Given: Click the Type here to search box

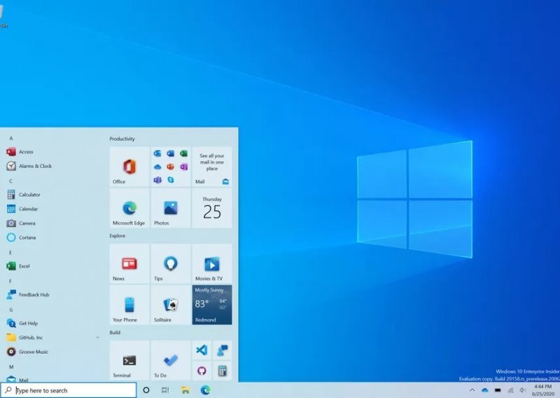Looking at the screenshot, I should click(69, 390).
